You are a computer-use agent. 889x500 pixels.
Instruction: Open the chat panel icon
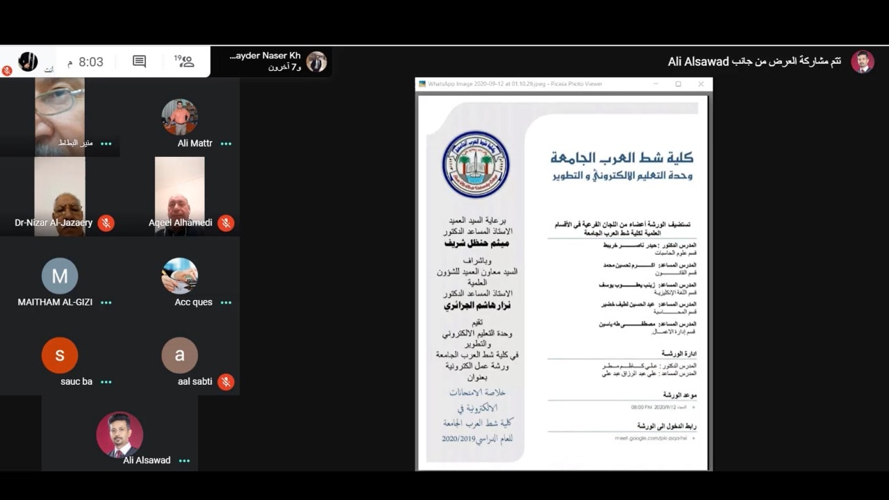pos(139,61)
